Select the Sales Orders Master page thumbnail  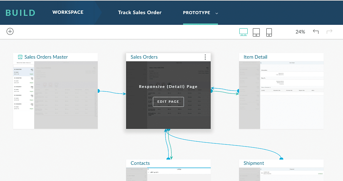55,95
